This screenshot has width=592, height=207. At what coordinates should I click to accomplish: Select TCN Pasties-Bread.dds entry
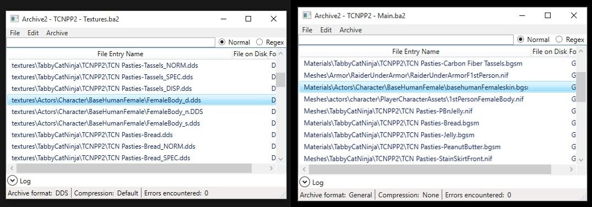[x=142, y=135]
